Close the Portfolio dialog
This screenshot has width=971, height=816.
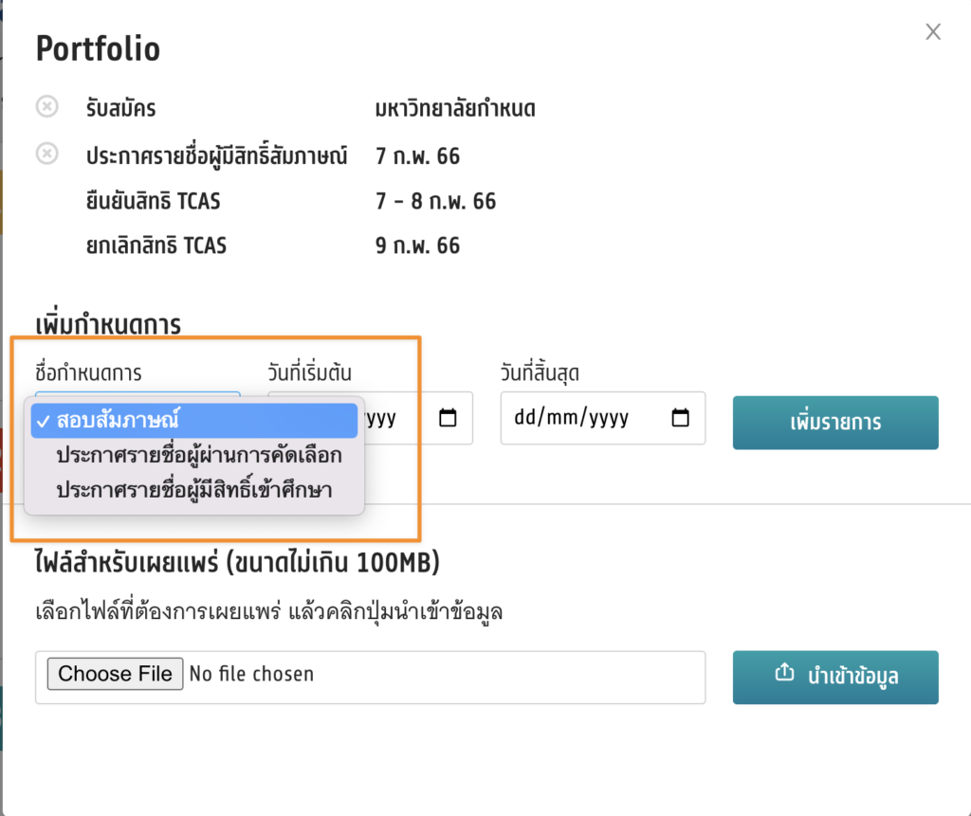point(933,32)
